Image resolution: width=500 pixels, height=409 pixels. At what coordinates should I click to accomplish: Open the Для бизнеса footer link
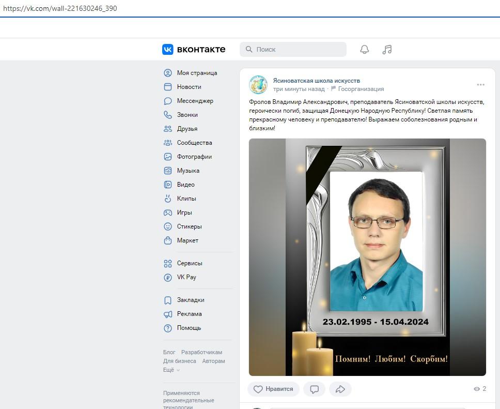[x=180, y=361]
